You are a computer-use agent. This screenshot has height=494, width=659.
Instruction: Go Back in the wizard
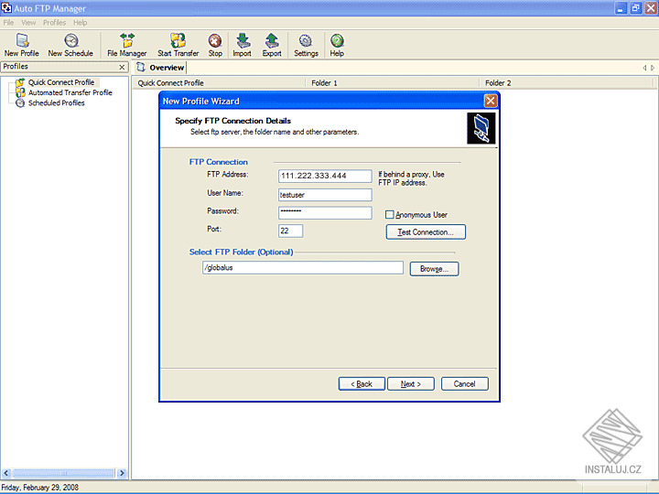tap(362, 384)
